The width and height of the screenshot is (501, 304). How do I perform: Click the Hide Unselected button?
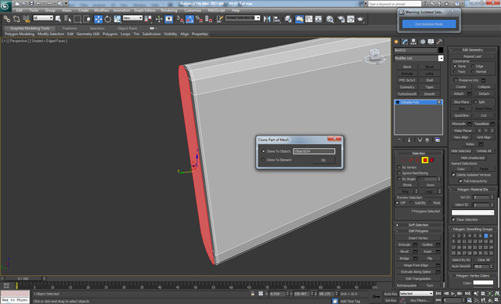pyautogui.click(x=473, y=157)
